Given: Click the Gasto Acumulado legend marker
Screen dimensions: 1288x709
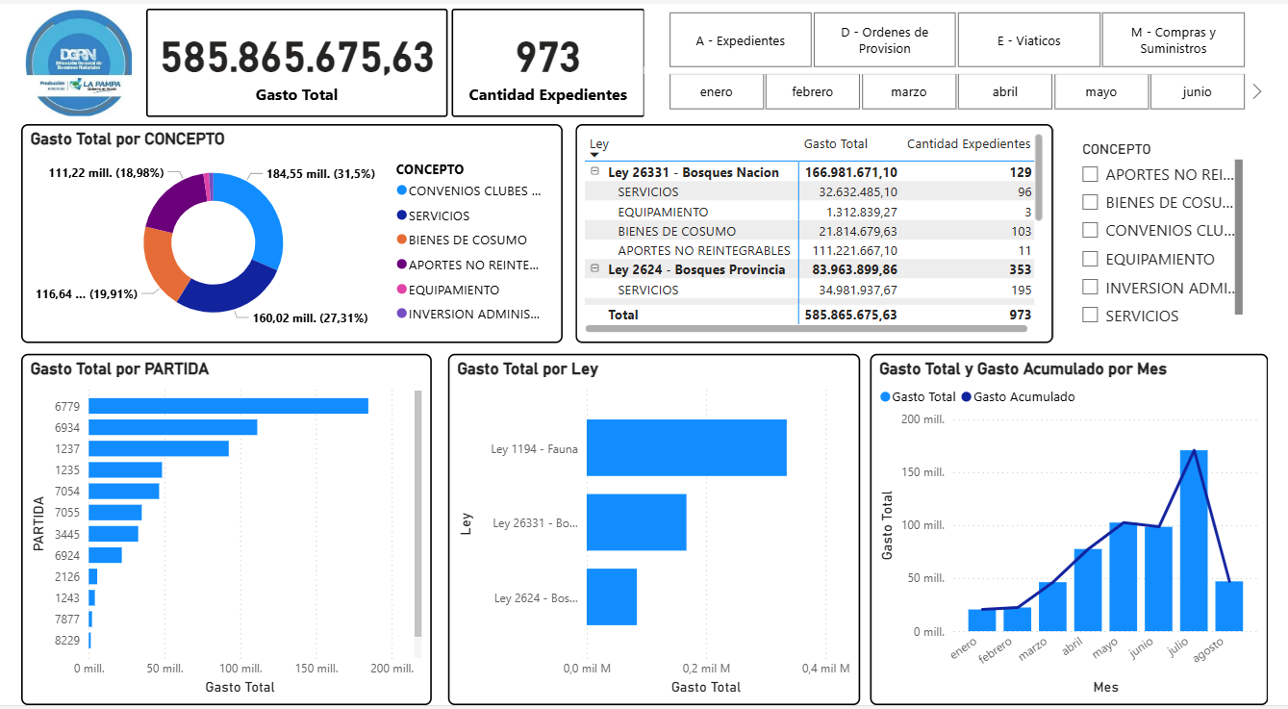Looking at the screenshot, I should click(x=966, y=397).
